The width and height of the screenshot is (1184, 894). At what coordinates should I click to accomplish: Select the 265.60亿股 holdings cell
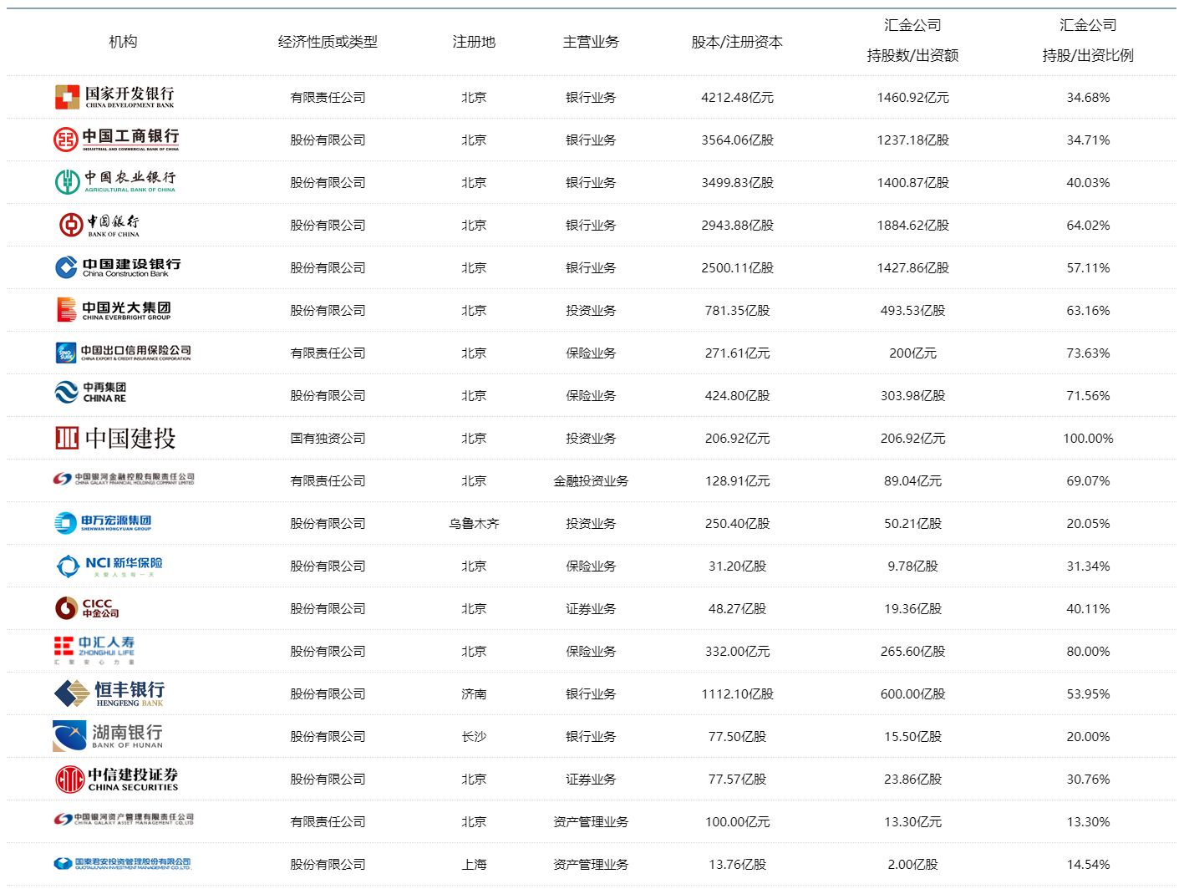pos(912,652)
